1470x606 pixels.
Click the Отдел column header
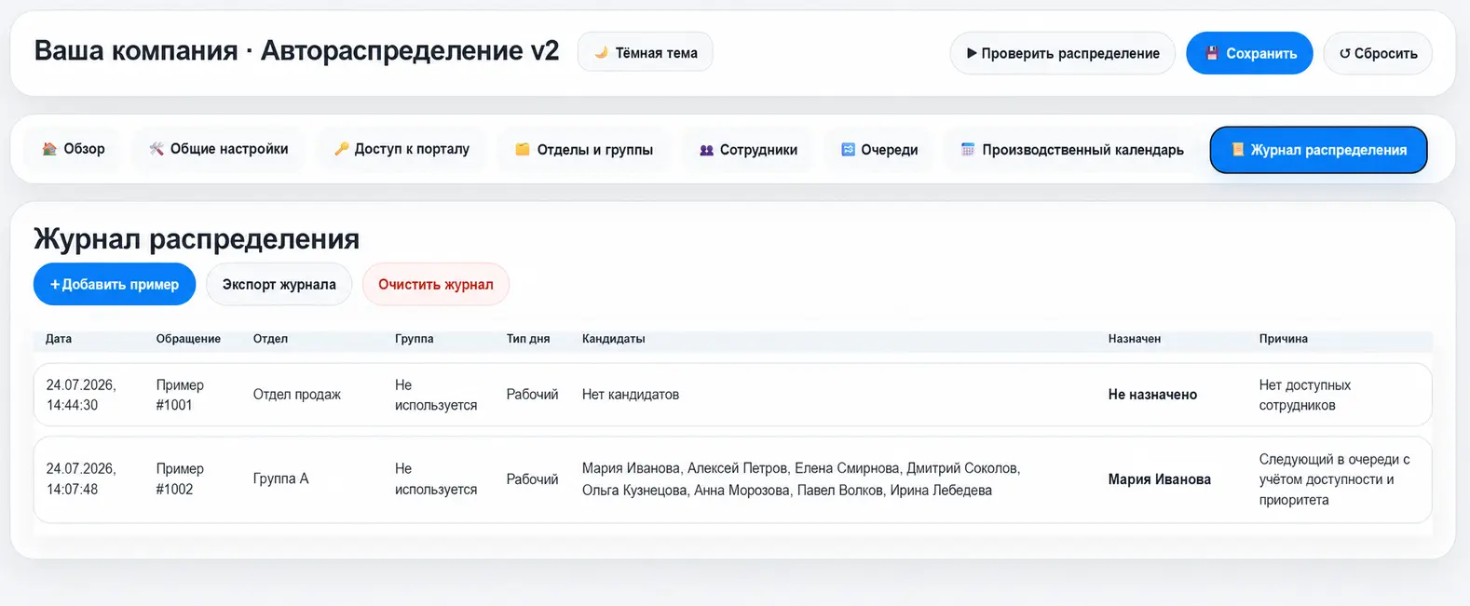(270, 339)
